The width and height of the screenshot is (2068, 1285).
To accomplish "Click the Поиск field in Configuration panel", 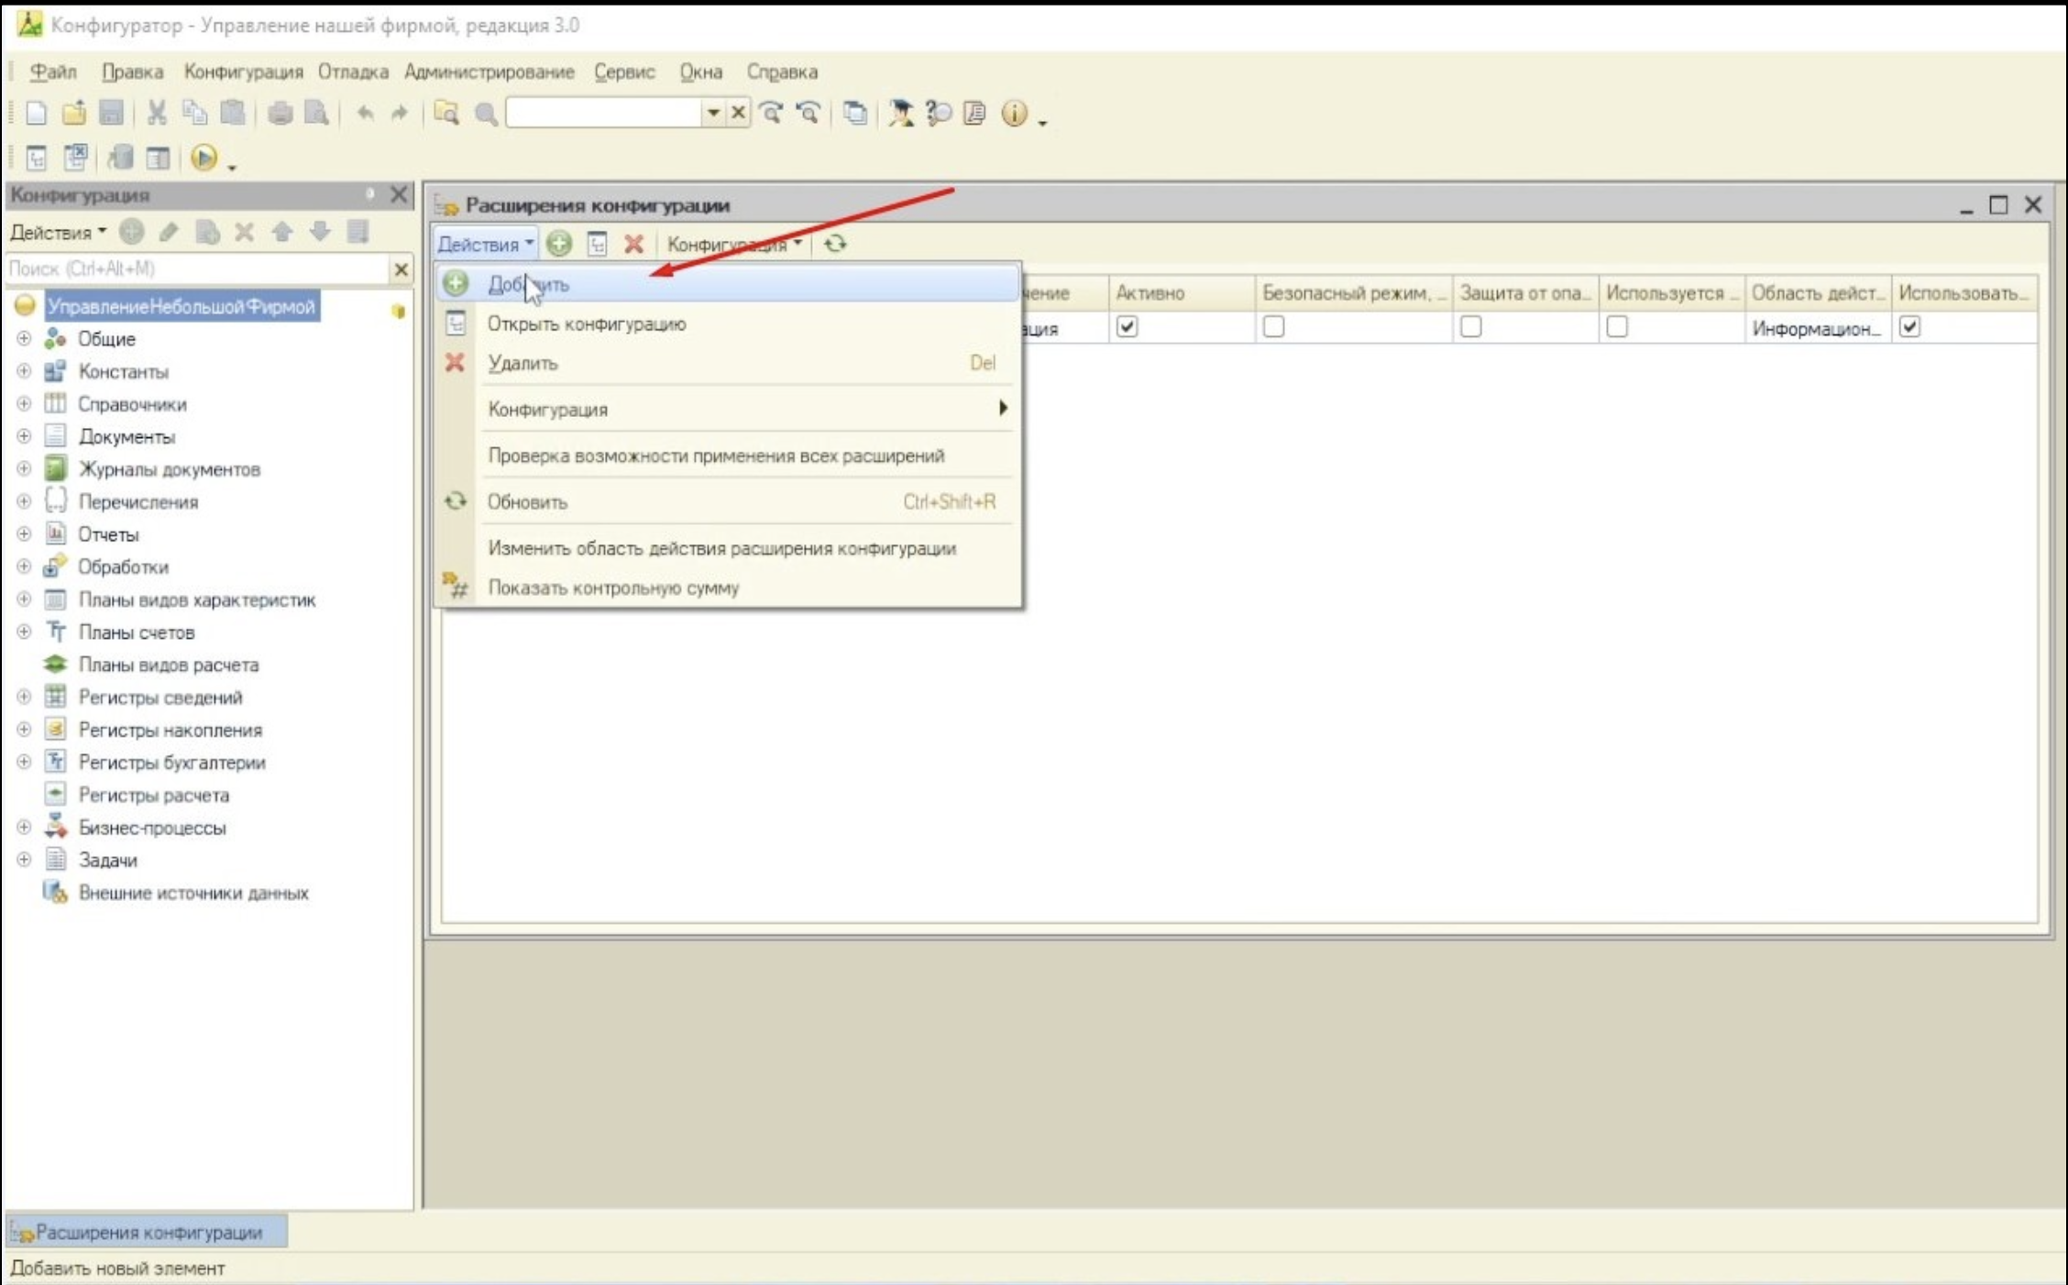I will point(197,269).
